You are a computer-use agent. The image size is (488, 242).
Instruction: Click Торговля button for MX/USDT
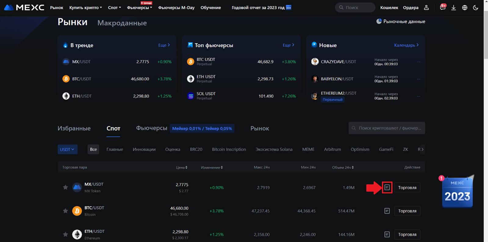point(407,188)
